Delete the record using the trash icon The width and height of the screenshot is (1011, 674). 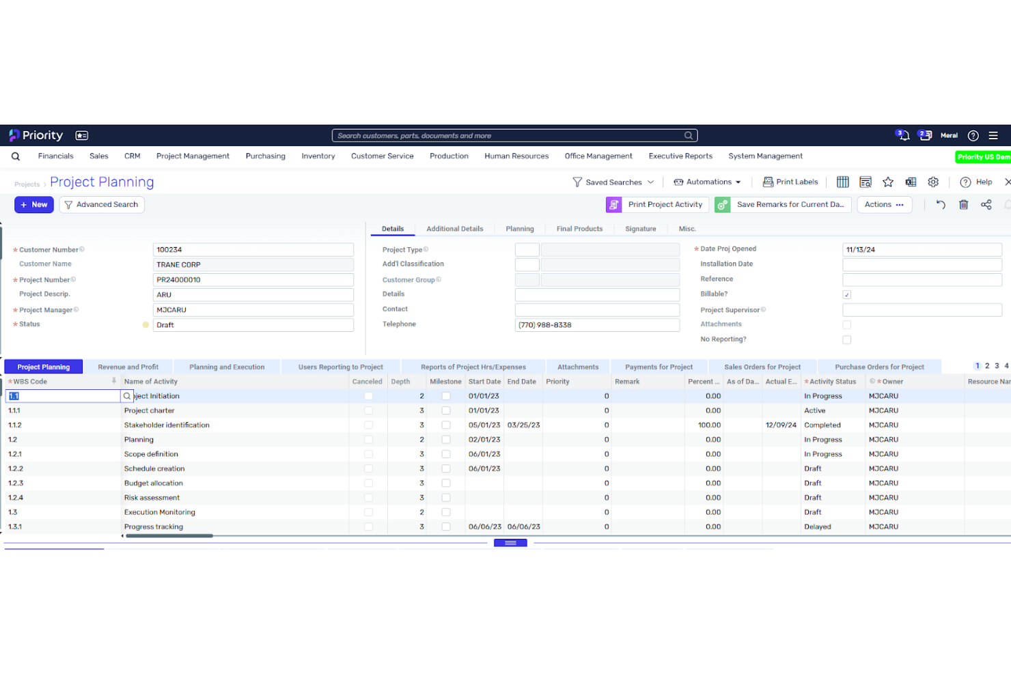point(963,204)
